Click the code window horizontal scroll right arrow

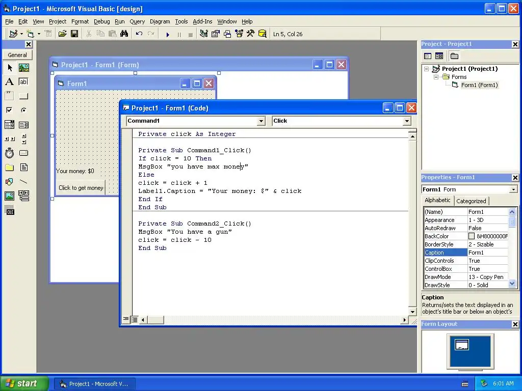point(404,320)
